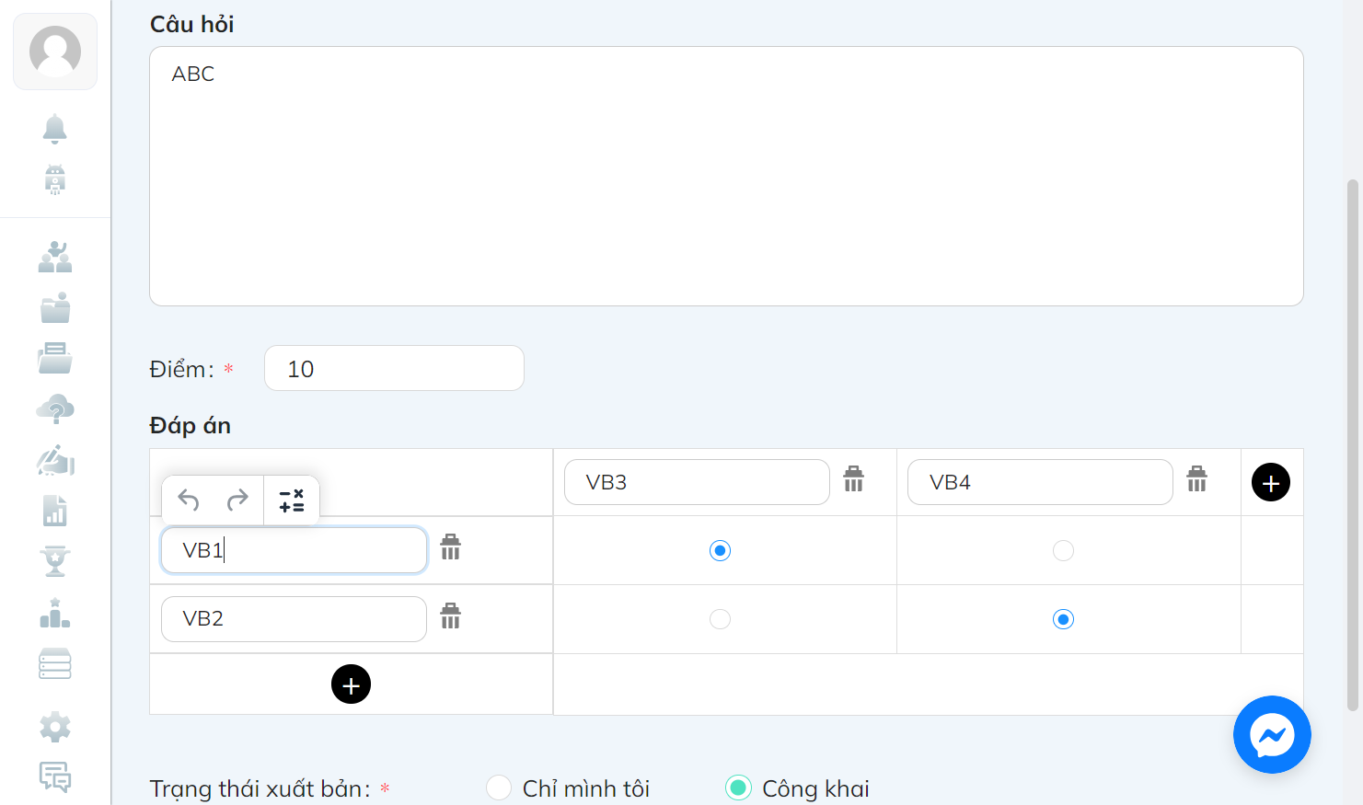
Task: Click the Điểm input showing 10
Action: [394, 368]
